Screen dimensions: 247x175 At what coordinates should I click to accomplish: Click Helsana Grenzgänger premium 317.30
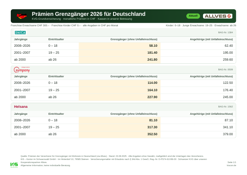click(x=152, y=127)
